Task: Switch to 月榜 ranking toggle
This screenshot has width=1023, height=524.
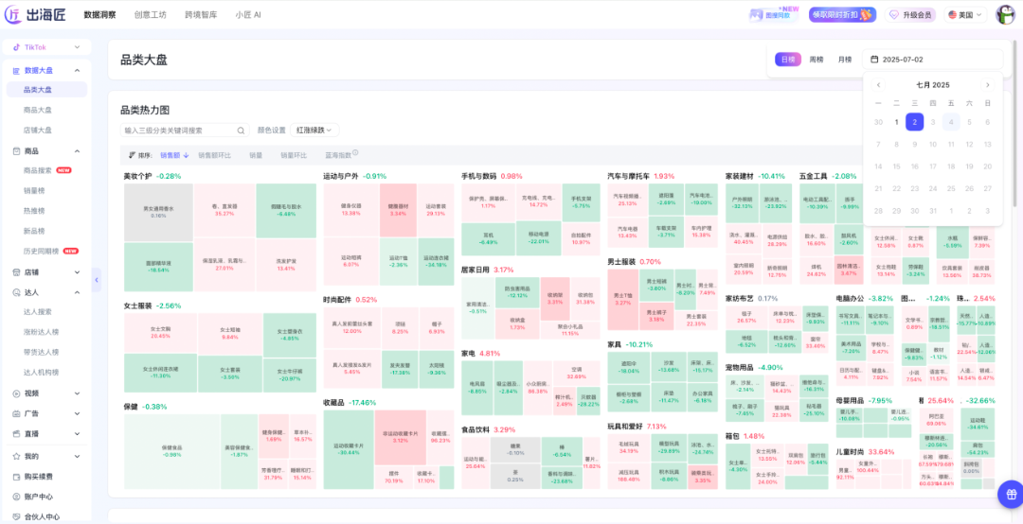Action: [x=844, y=60]
